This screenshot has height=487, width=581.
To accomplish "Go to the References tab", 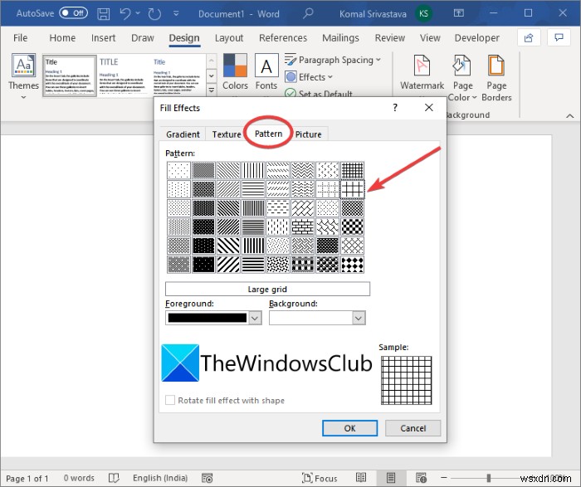I will tap(283, 38).
